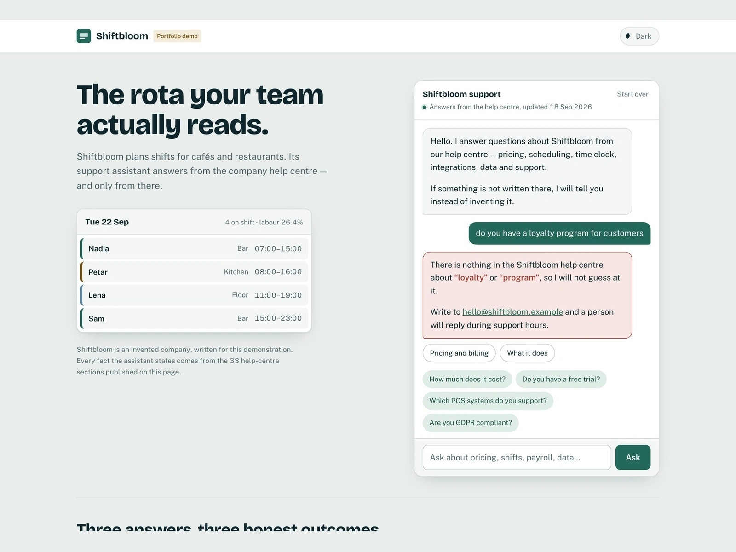
Task: Toggle Dark mode switch
Action: pyautogui.click(x=639, y=36)
